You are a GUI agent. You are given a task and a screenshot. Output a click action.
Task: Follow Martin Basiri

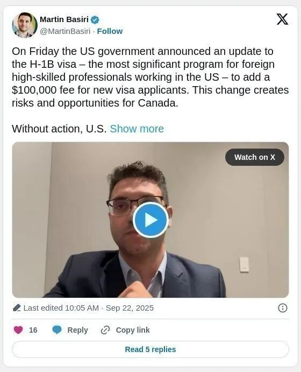pyautogui.click(x=110, y=31)
